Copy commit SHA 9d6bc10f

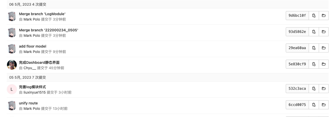tap(314, 16)
